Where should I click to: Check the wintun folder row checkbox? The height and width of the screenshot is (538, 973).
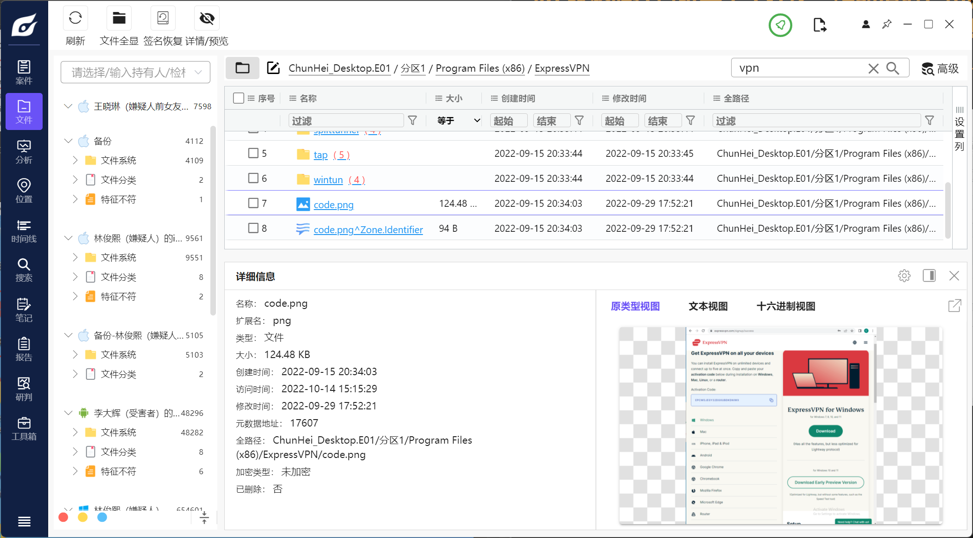point(253,178)
